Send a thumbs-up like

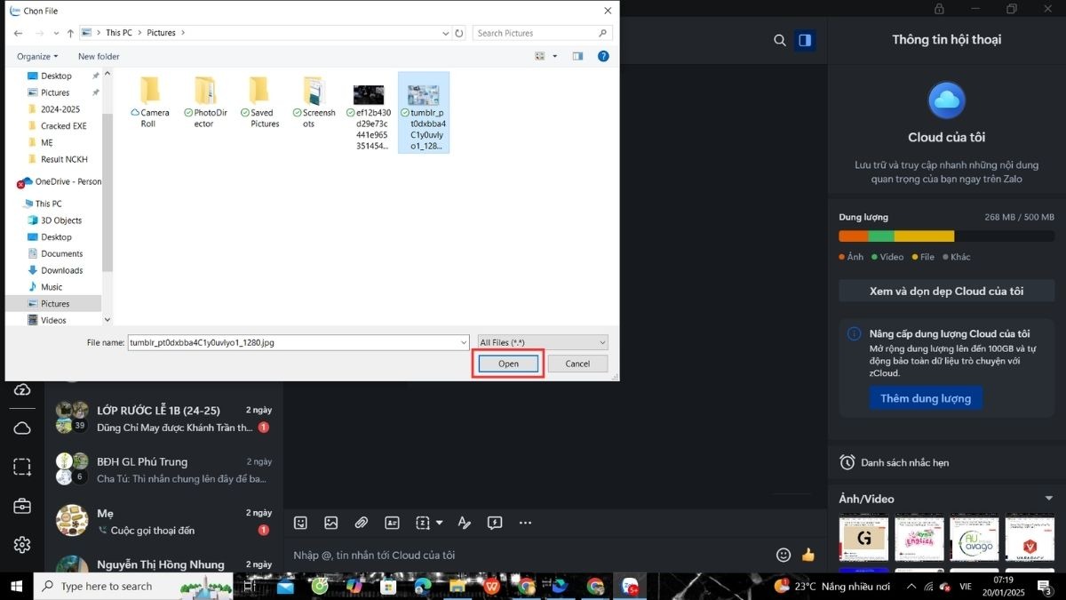point(808,555)
